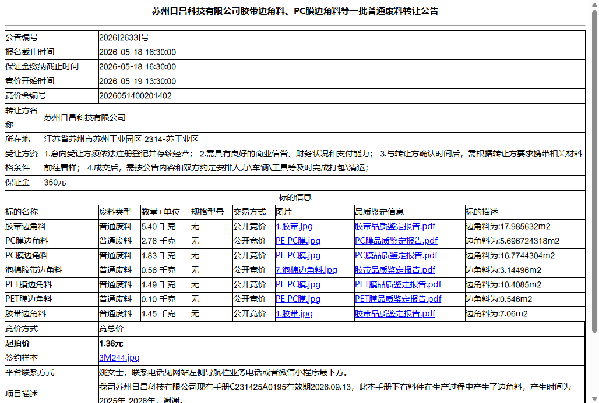The height and width of the screenshot is (403, 599).
Task: Open the 7.泡棉边角料.jpg image link
Action: (306, 270)
